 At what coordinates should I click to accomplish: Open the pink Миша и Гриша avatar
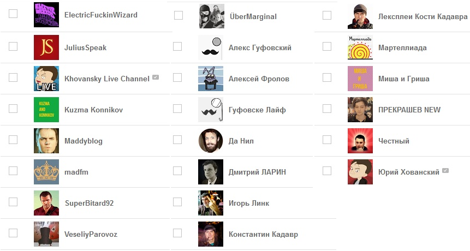click(x=360, y=79)
